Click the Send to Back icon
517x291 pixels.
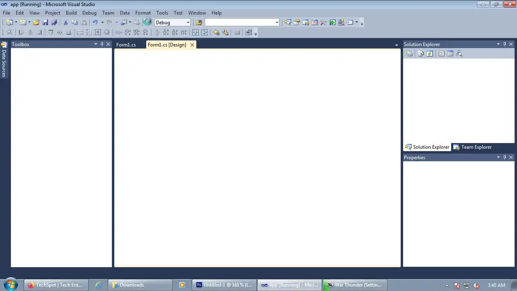225,32
